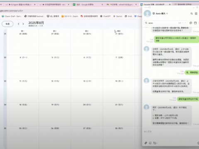
Task: Jump to next search result arrow
Action: coord(186,23)
